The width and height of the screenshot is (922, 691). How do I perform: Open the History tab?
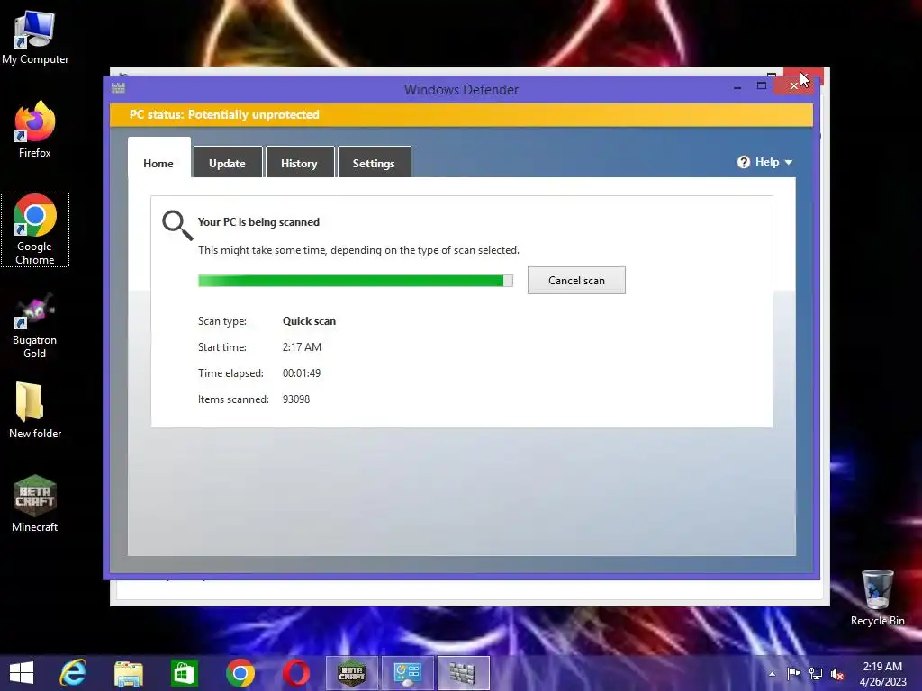299,164
